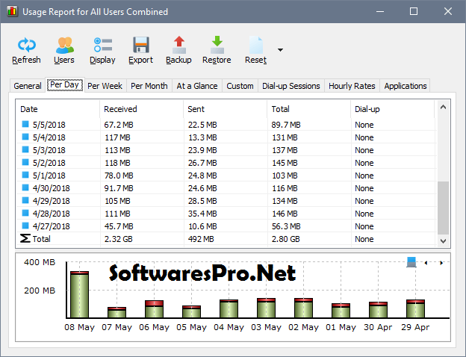Click the blue square icon for 5/1/2018
This screenshot has height=357, width=466.
coord(25,175)
